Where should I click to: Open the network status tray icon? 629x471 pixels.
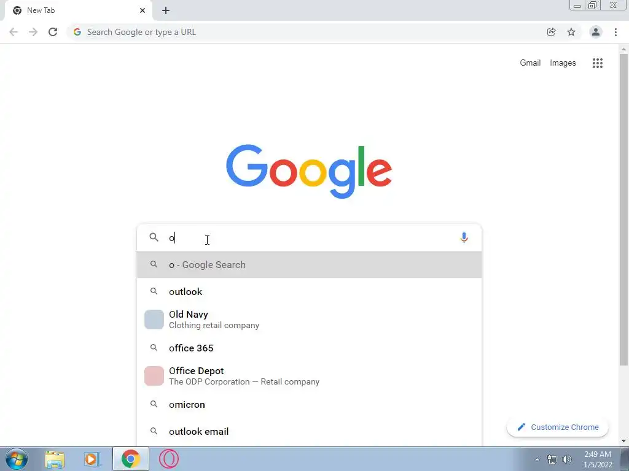point(552,459)
